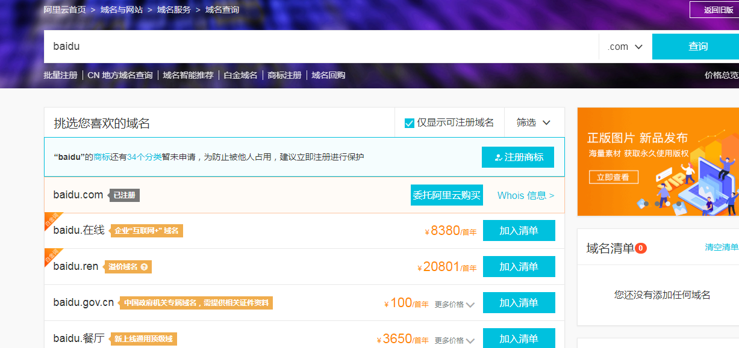The image size is (739, 348).
Task: Select the baidu.在线 domain name
Action: [79, 230]
